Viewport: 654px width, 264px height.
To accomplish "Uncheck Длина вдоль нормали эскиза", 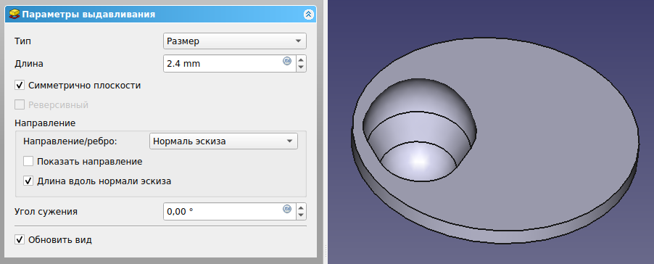I will pyautogui.click(x=28, y=181).
